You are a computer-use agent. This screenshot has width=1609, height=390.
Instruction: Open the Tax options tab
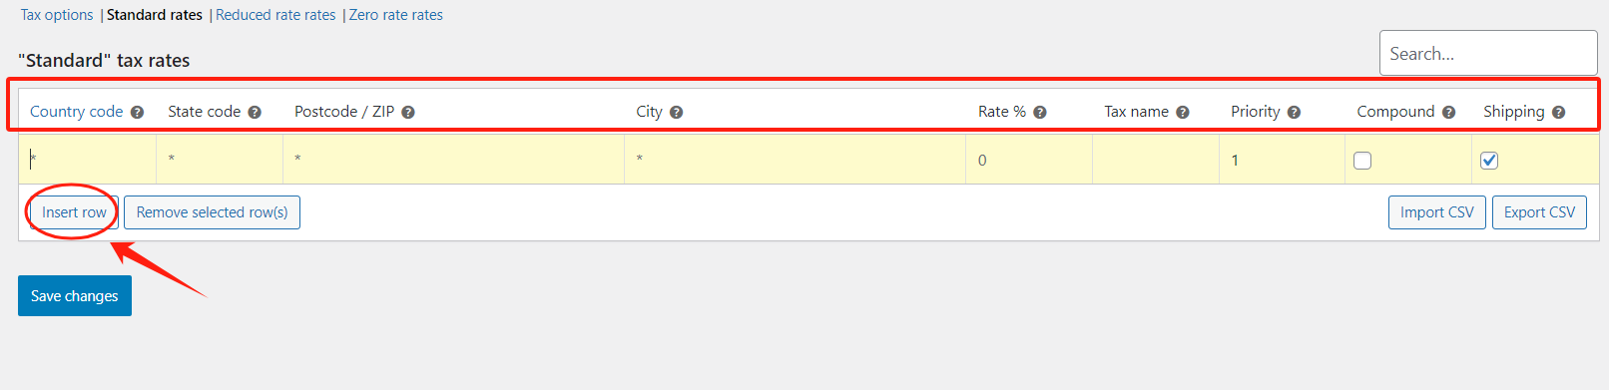coord(57,15)
